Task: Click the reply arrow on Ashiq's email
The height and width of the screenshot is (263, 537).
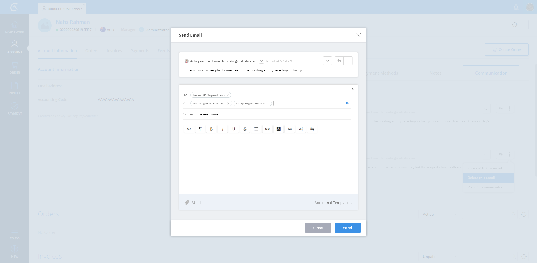Action: coord(339,61)
